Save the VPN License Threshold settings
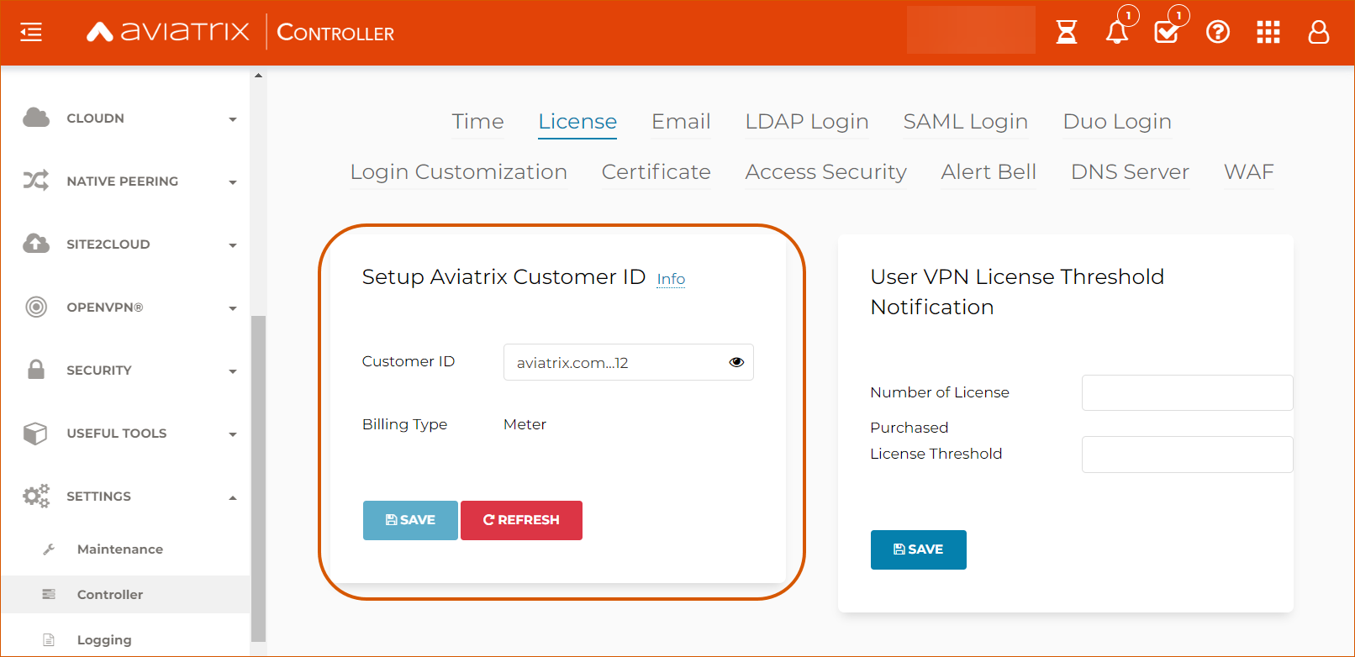1355x657 pixels. 918,549
